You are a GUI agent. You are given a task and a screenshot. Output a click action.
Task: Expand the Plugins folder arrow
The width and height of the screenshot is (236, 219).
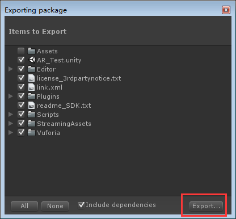click(11, 96)
